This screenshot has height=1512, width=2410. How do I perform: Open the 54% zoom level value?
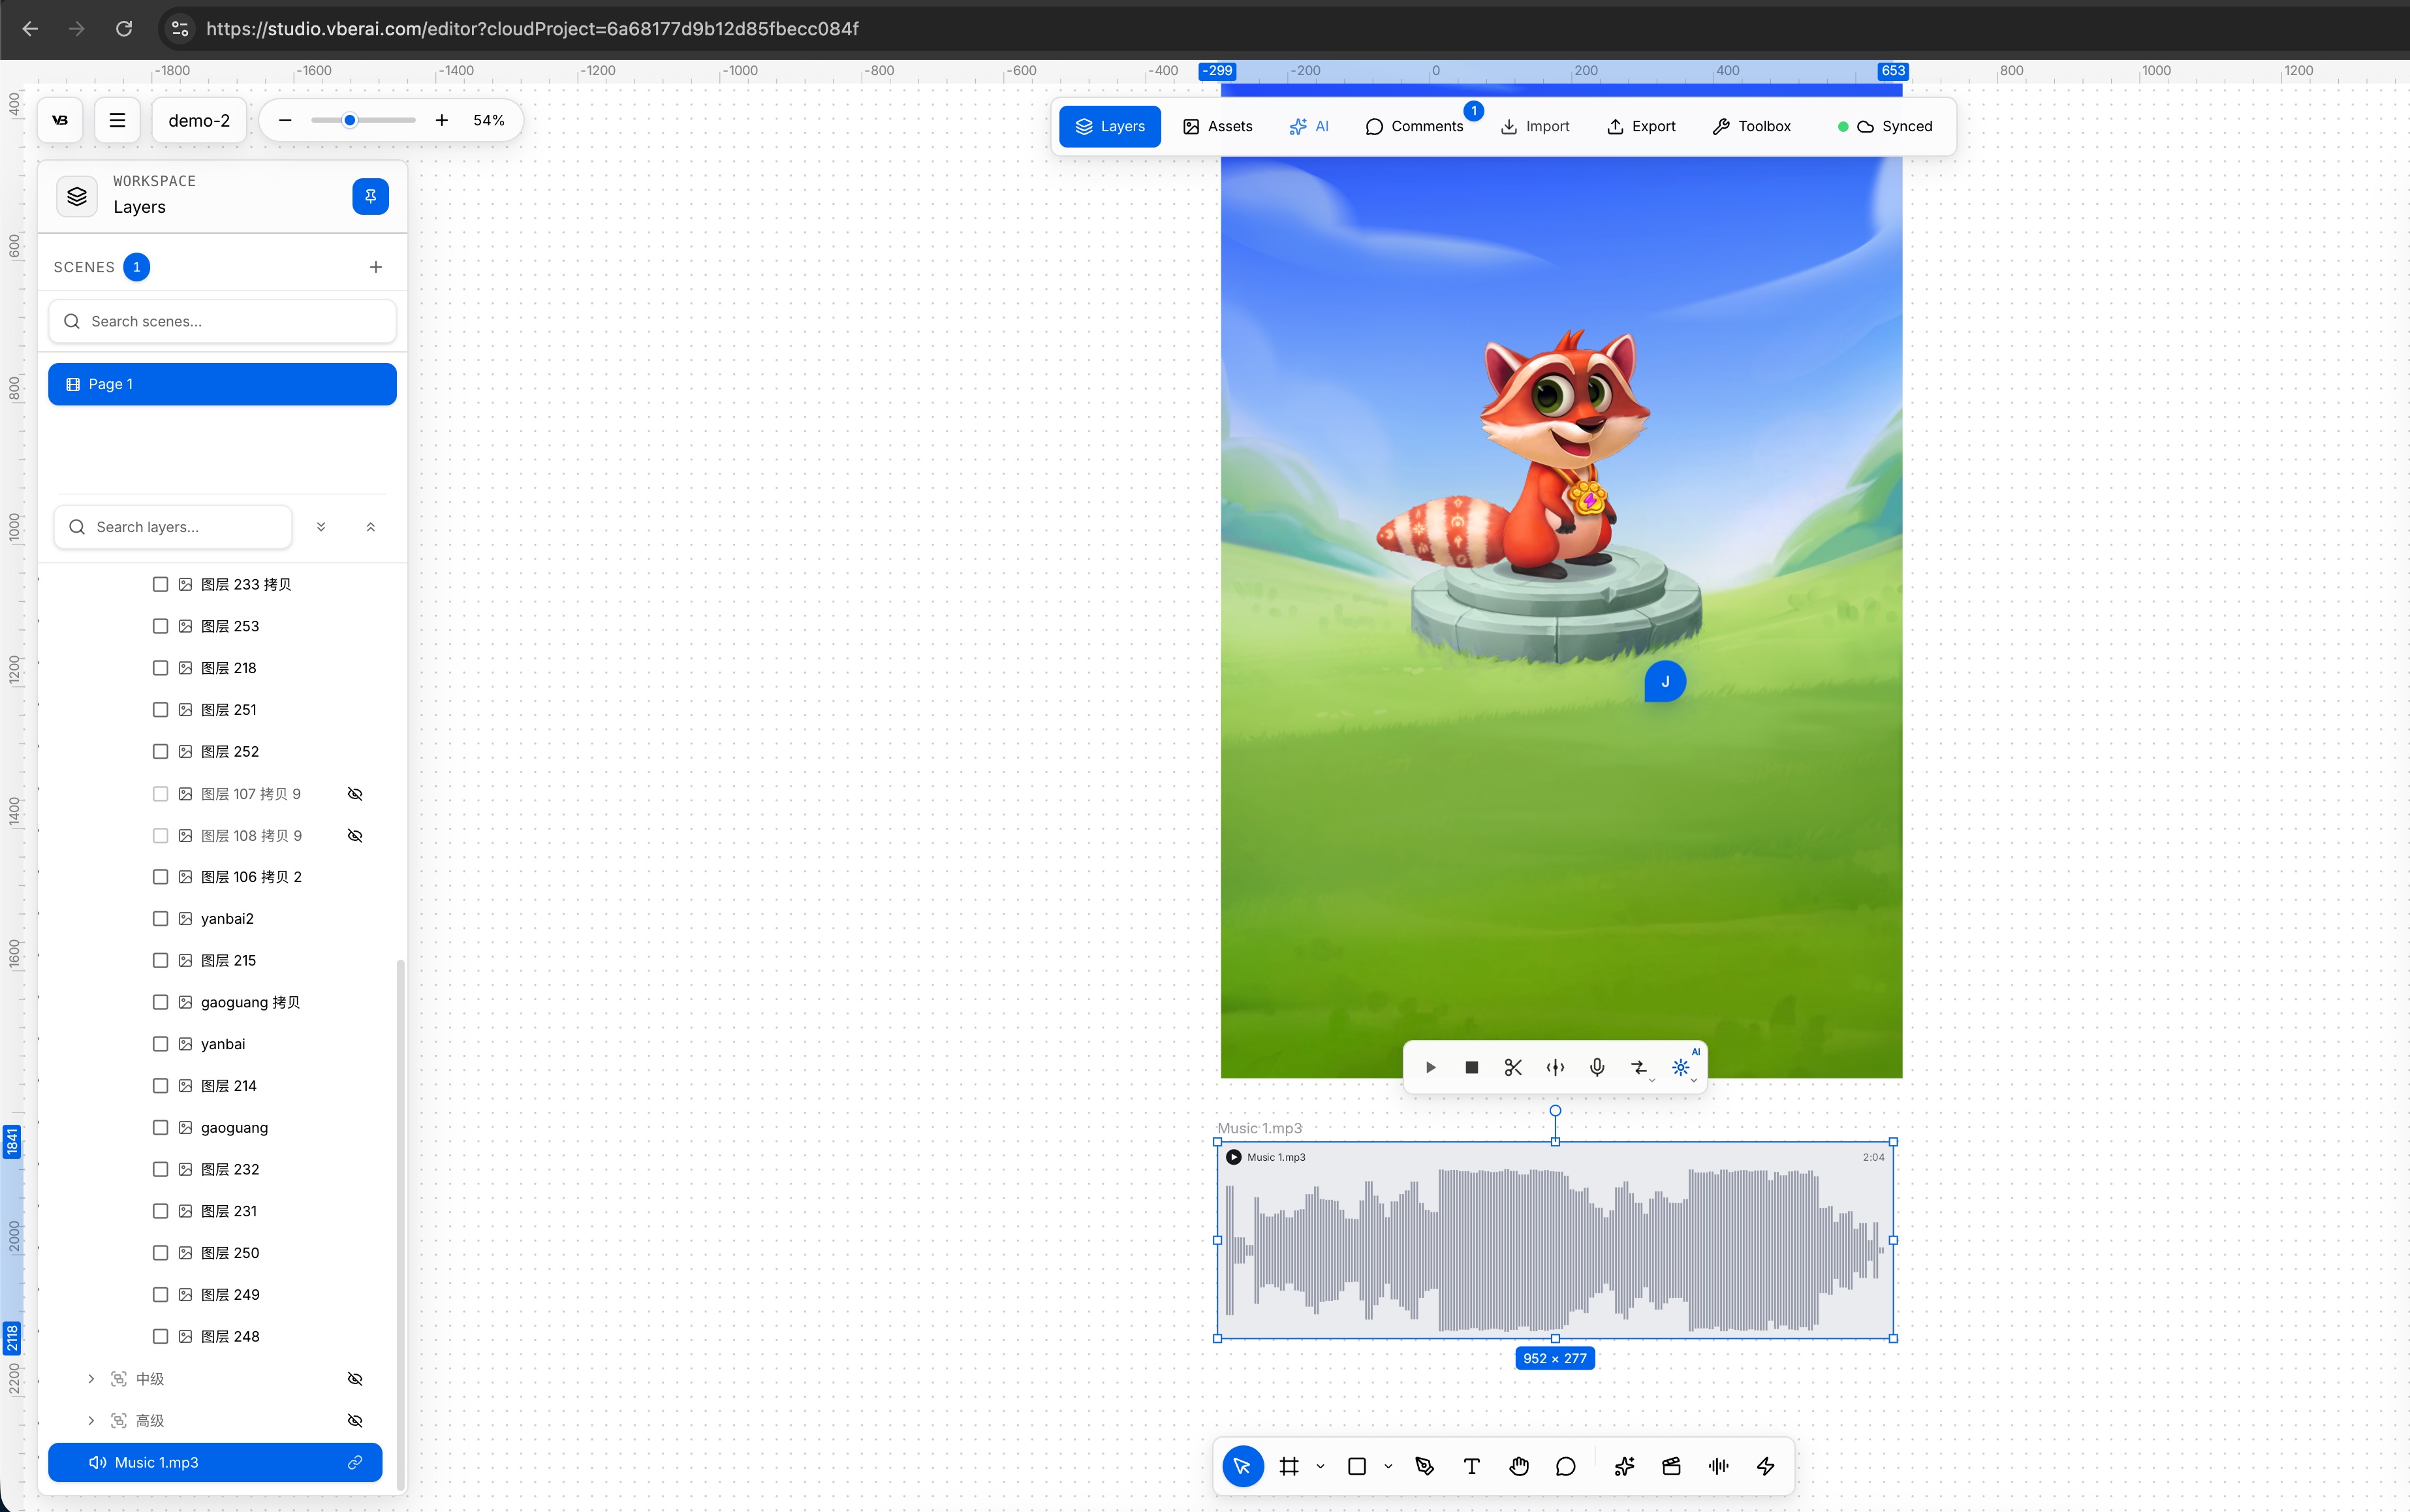[489, 120]
